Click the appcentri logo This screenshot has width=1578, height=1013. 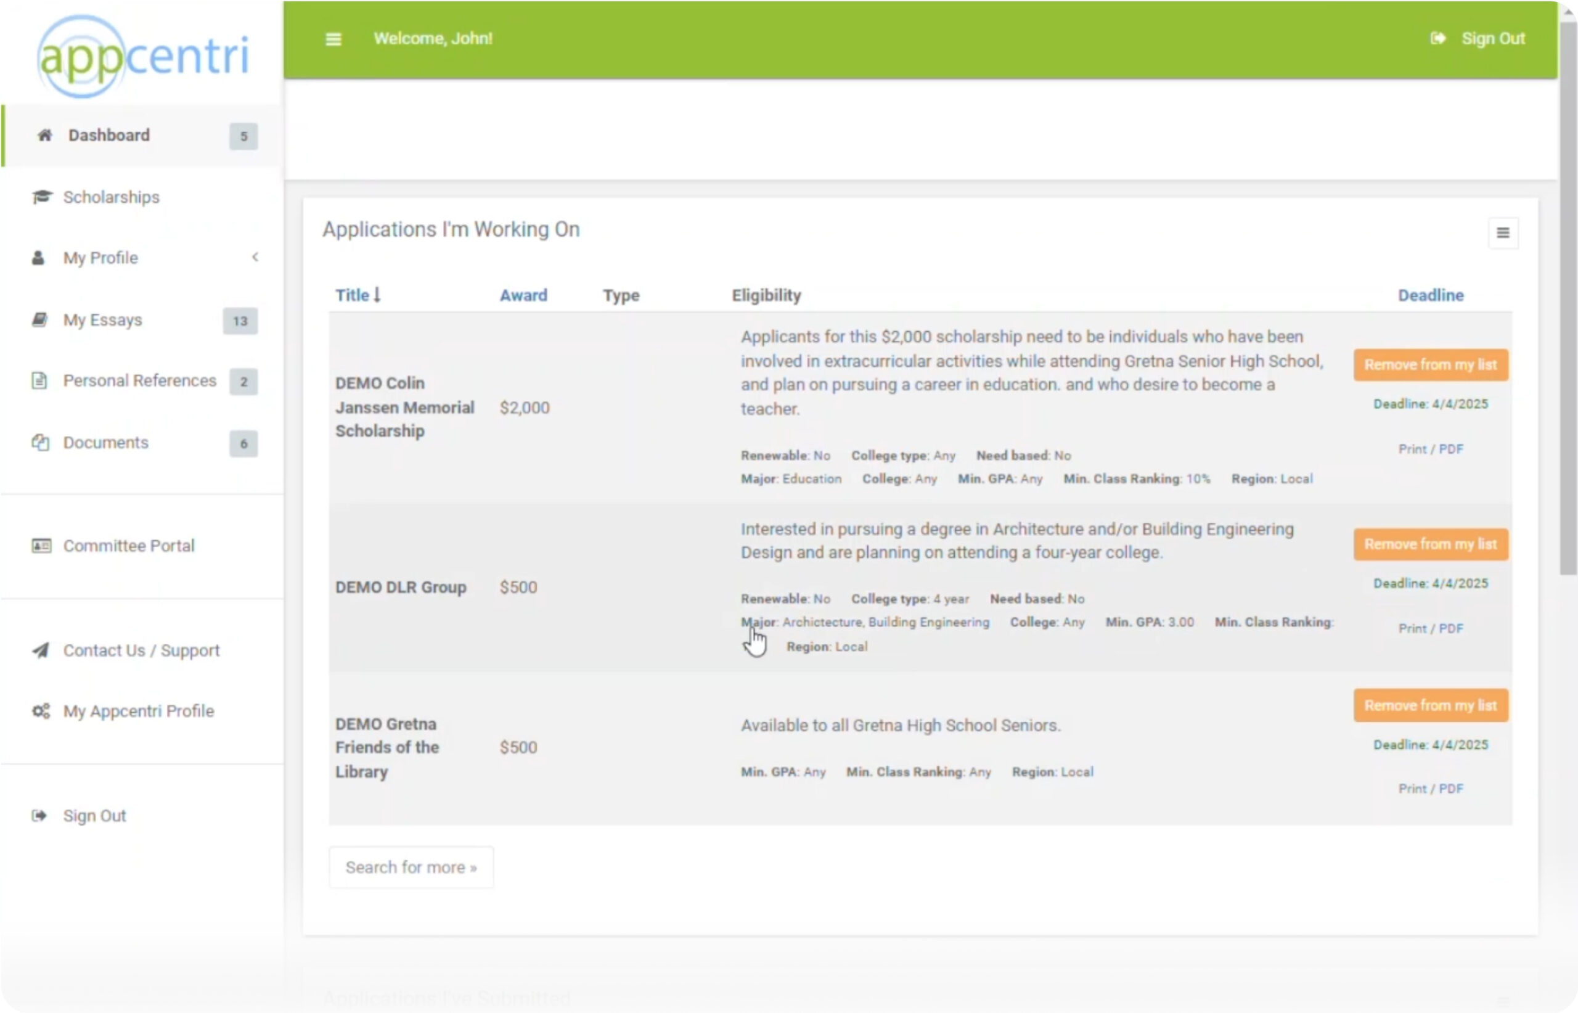point(142,56)
